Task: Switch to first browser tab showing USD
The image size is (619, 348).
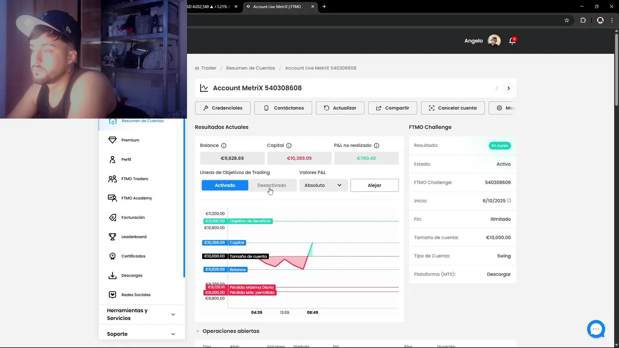Action: (209, 7)
